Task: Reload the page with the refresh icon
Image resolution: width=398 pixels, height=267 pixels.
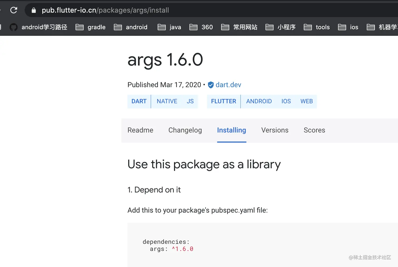Action: (x=14, y=10)
